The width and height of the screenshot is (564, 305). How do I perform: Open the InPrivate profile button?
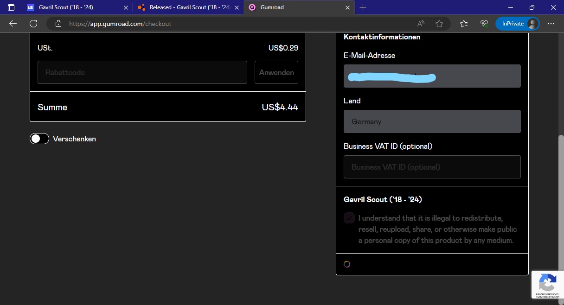pyautogui.click(x=518, y=24)
